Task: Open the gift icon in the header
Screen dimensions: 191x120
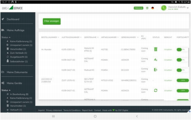Action: tap(147, 8)
